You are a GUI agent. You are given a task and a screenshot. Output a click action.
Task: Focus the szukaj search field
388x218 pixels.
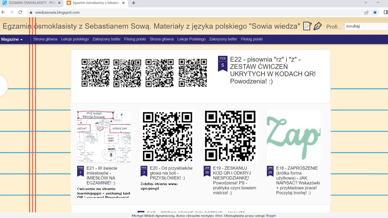point(366,26)
